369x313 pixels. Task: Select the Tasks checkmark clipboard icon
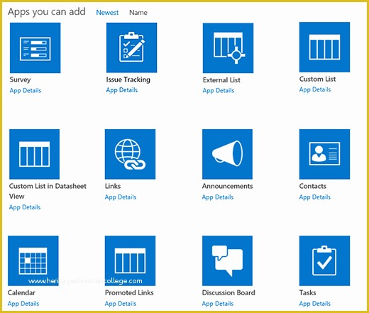click(324, 260)
